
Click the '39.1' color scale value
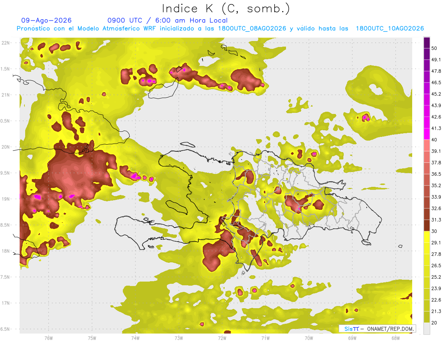click(436, 151)
